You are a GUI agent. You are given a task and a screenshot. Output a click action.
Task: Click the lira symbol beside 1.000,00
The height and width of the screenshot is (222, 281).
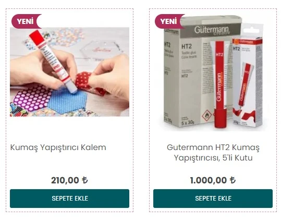tap(233, 180)
